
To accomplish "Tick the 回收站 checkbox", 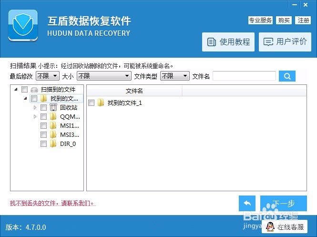I will tap(43, 108).
